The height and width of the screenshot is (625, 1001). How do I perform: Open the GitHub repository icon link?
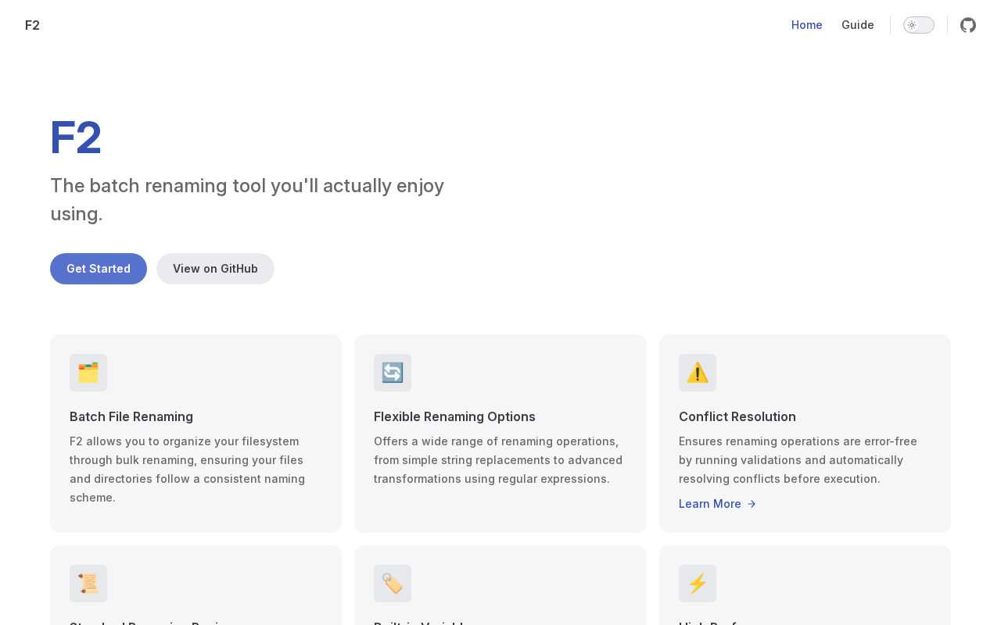pyautogui.click(x=968, y=25)
